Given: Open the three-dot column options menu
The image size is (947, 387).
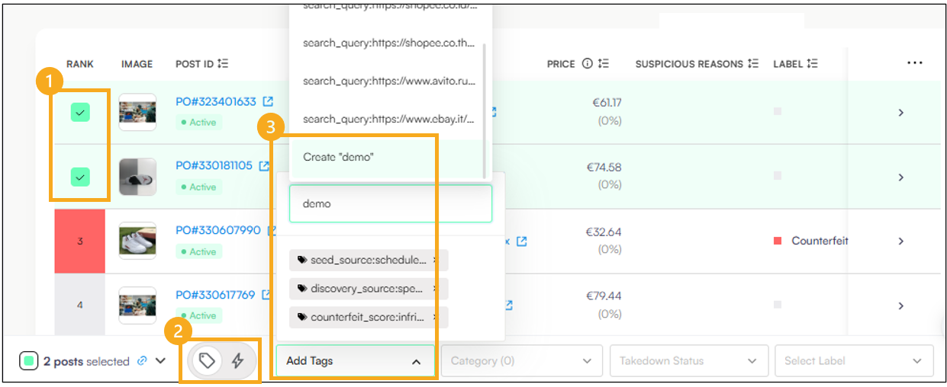Looking at the screenshot, I should click(x=915, y=63).
